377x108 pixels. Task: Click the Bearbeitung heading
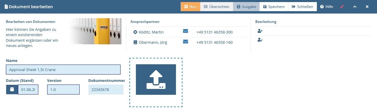[x=266, y=22]
